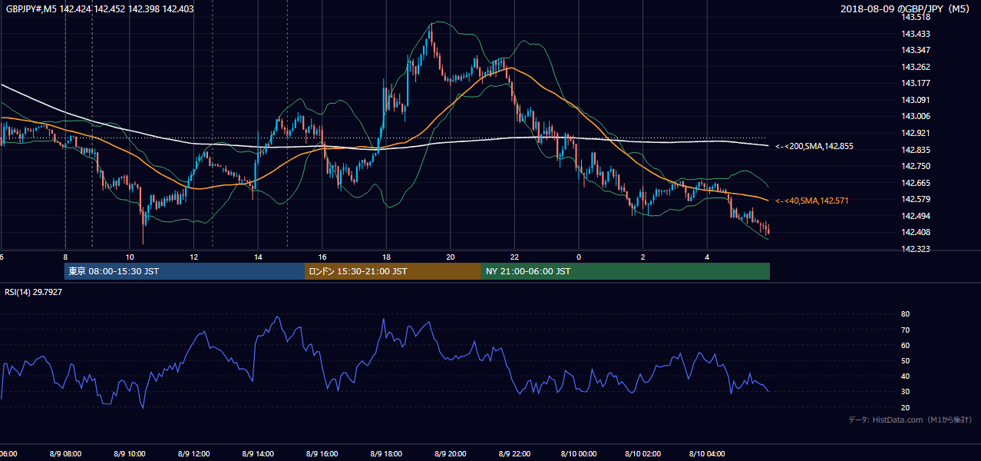The image size is (981, 461).
Task: Click price level 143.177 on the axis
Action: (x=916, y=83)
